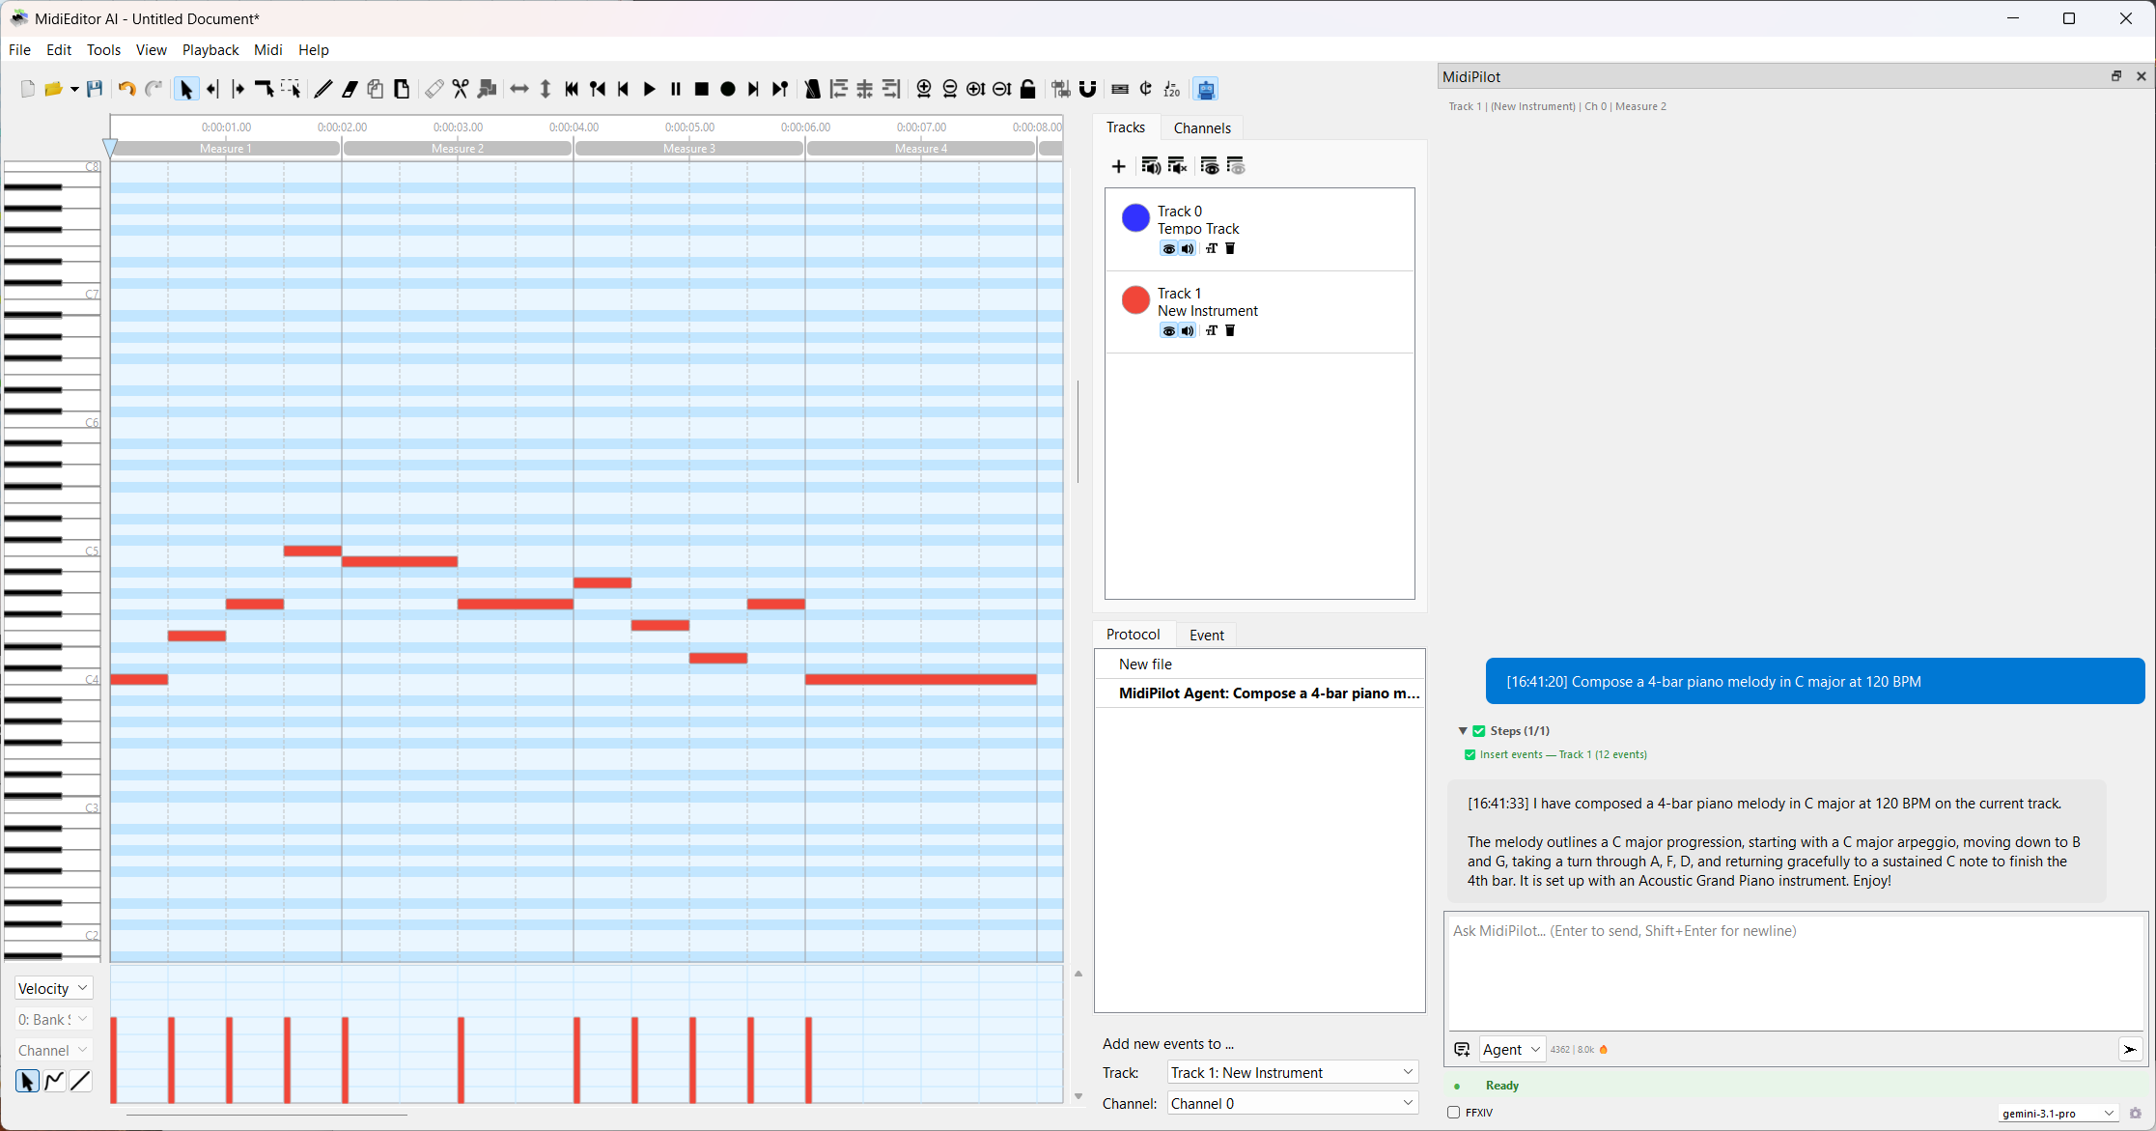The image size is (2156, 1131).
Task: Click Record in the playback controls
Action: (728, 89)
